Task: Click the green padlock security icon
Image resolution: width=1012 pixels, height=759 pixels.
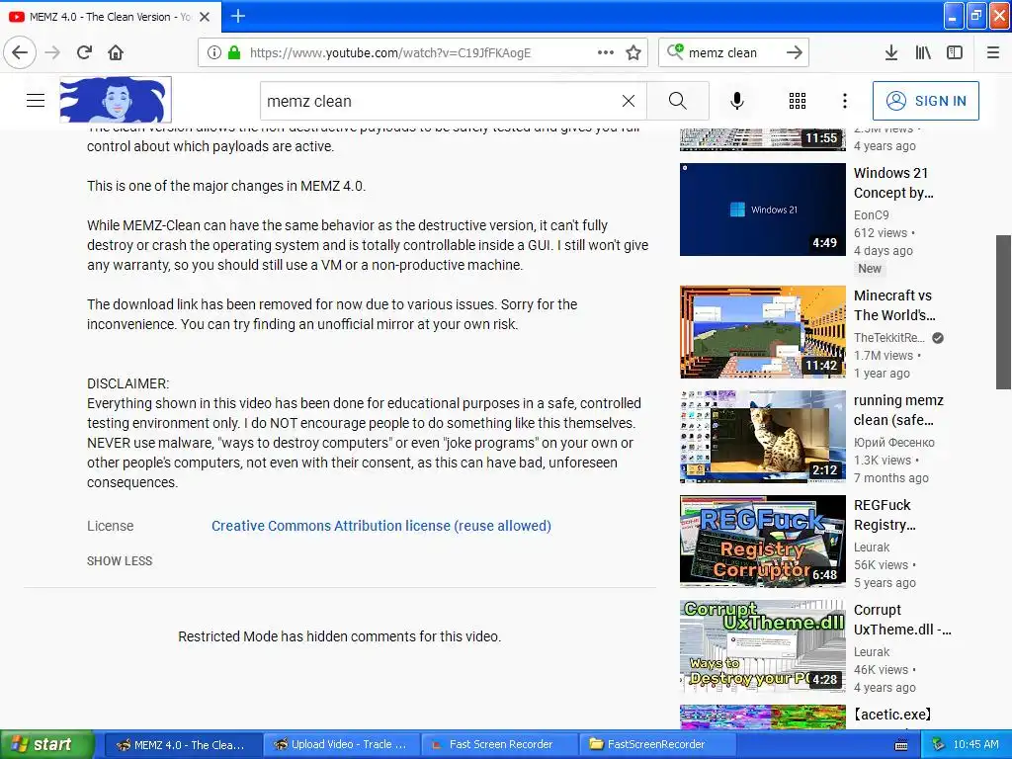Action: 234,53
